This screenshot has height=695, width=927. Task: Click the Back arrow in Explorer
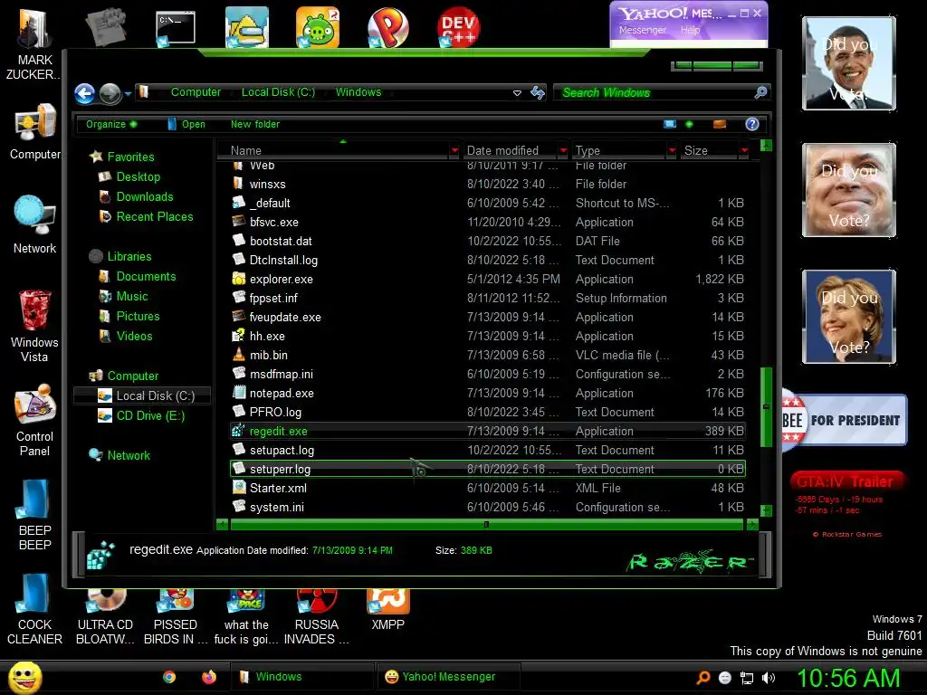tap(84, 93)
